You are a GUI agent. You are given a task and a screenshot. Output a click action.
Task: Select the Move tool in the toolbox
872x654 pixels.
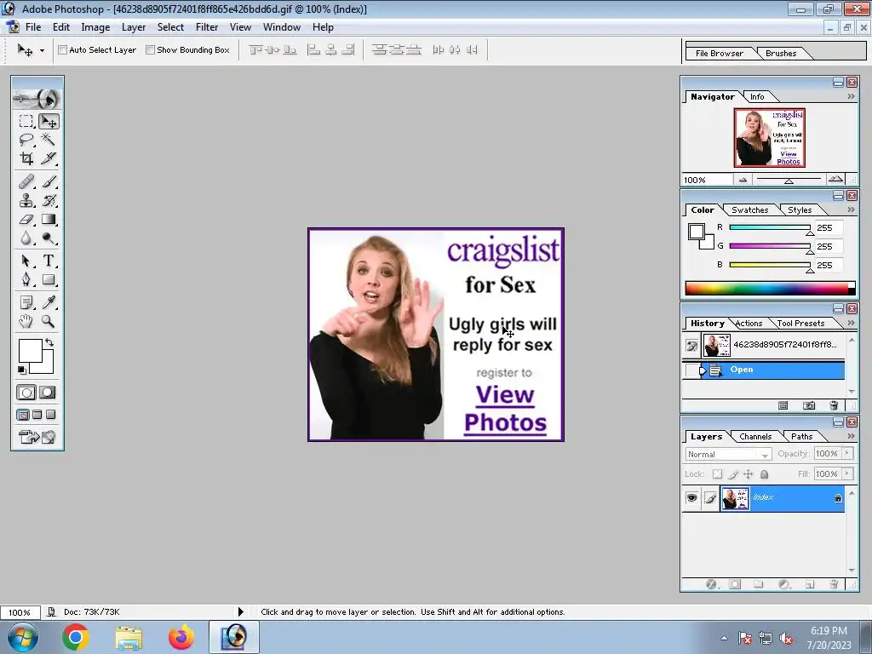tap(49, 121)
